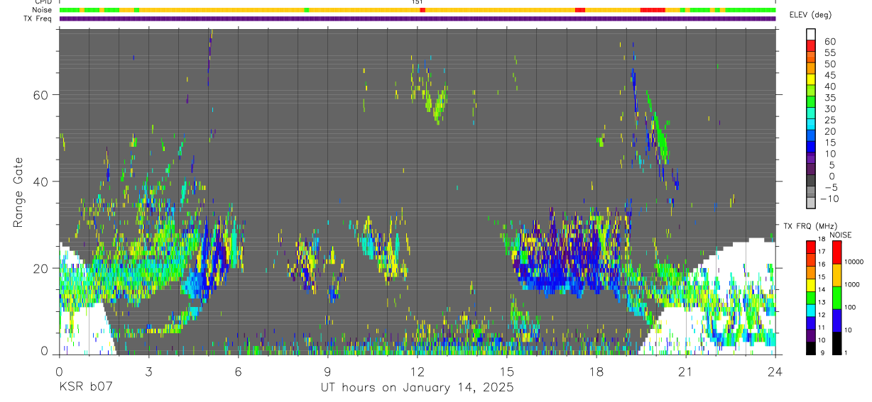Image resolution: width=872 pixels, height=402 pixels.
Task: Click the KSR b07 radar beam label
Action: (85, 387)
